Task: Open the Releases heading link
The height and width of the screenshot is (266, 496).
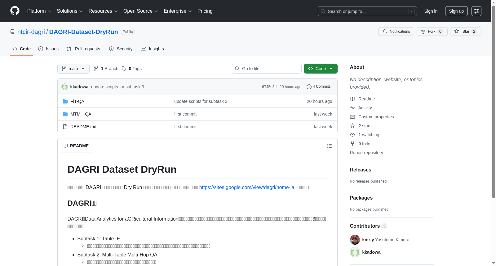Action: tap(361, 170)
